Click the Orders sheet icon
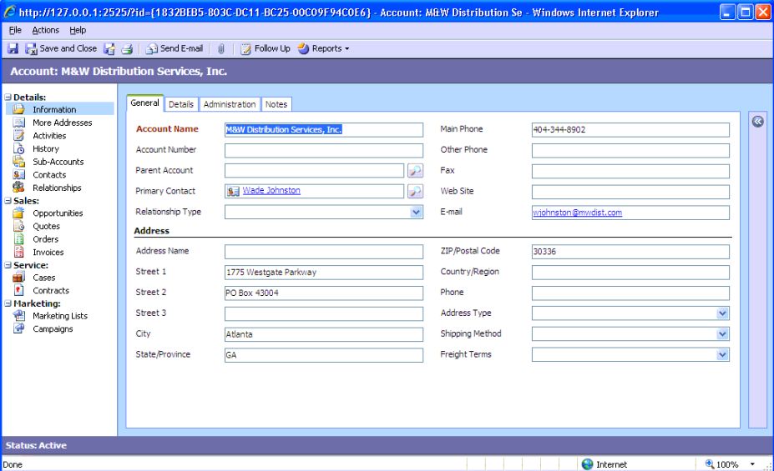 (18, 239)
